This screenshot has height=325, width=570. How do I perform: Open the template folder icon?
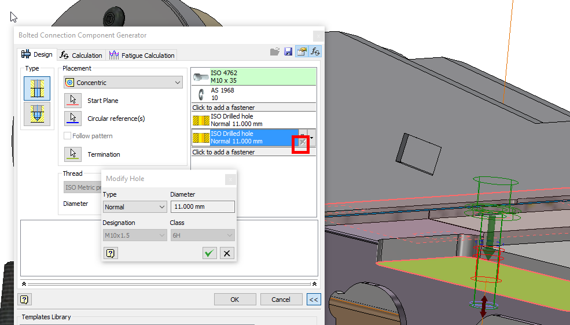click(x=275, y=52)
